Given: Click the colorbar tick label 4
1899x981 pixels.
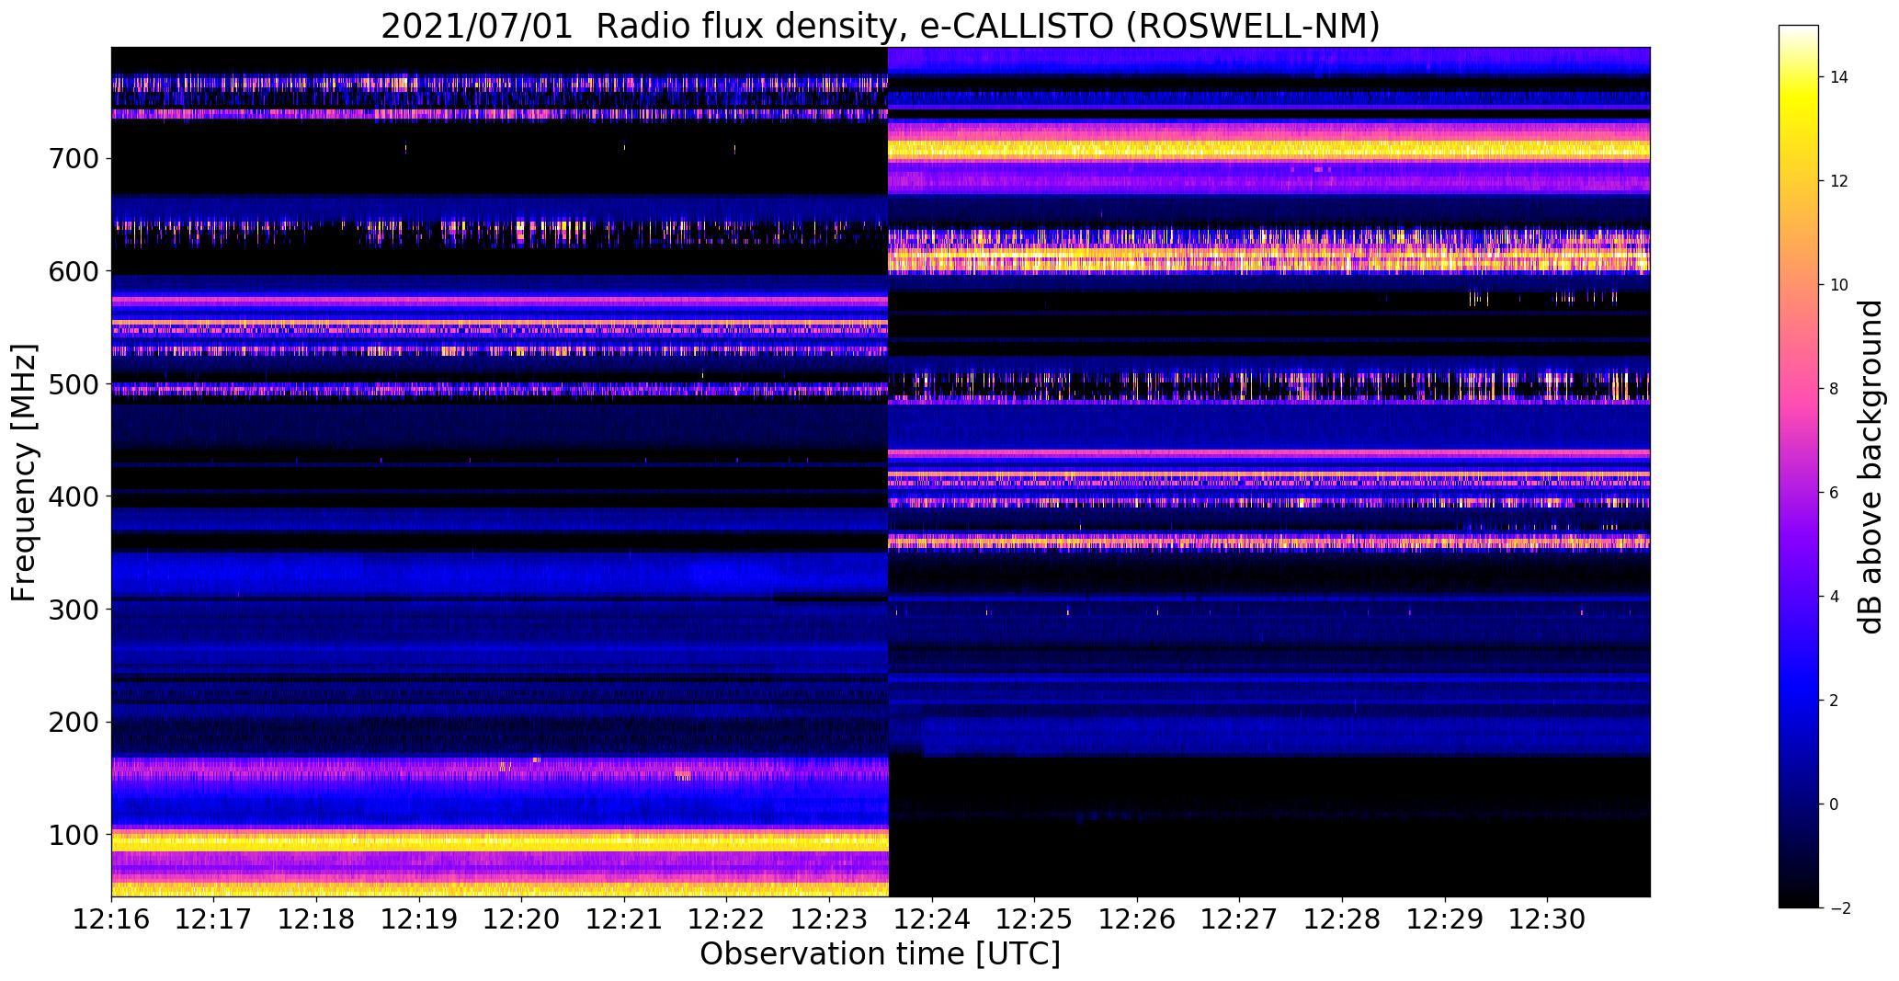Looking at the screenshot, I should click(1835, 597).
